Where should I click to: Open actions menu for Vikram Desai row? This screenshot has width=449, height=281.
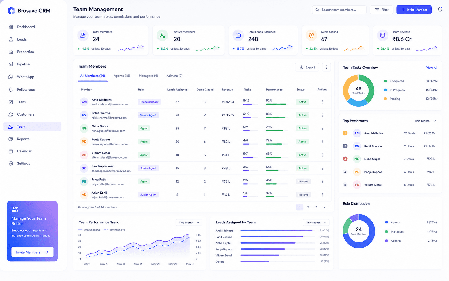[x=322, y=155]
